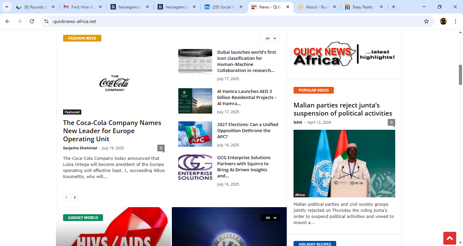Click the Fashion Week category label
Screen dimensions: 463x246
(x=82, y=38)
